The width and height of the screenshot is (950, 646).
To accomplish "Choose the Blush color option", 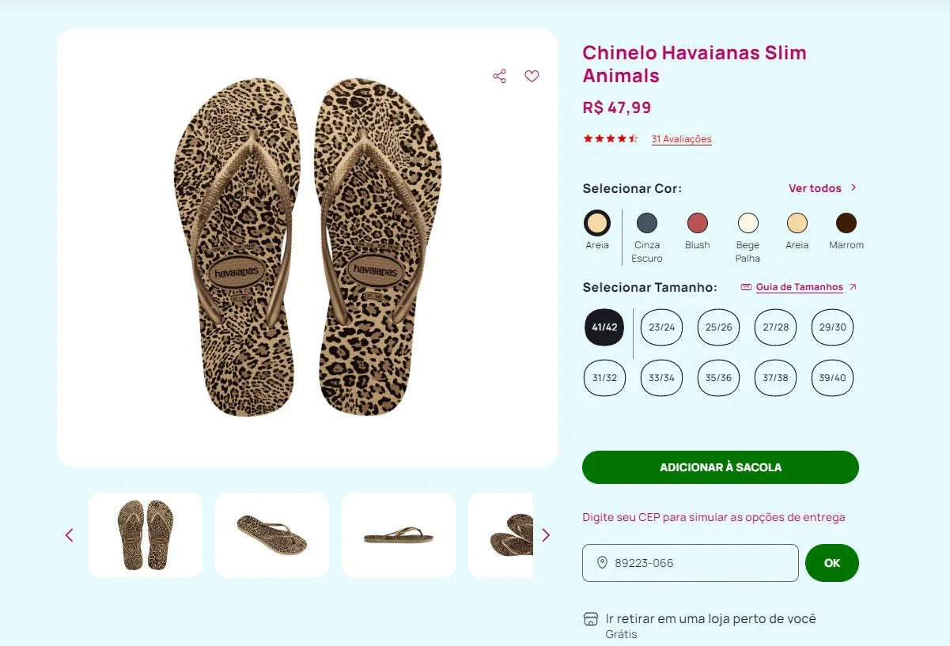I will 697,223.
